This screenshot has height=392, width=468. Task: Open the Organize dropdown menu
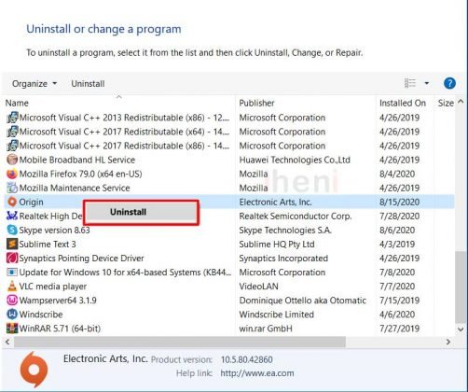34,84
